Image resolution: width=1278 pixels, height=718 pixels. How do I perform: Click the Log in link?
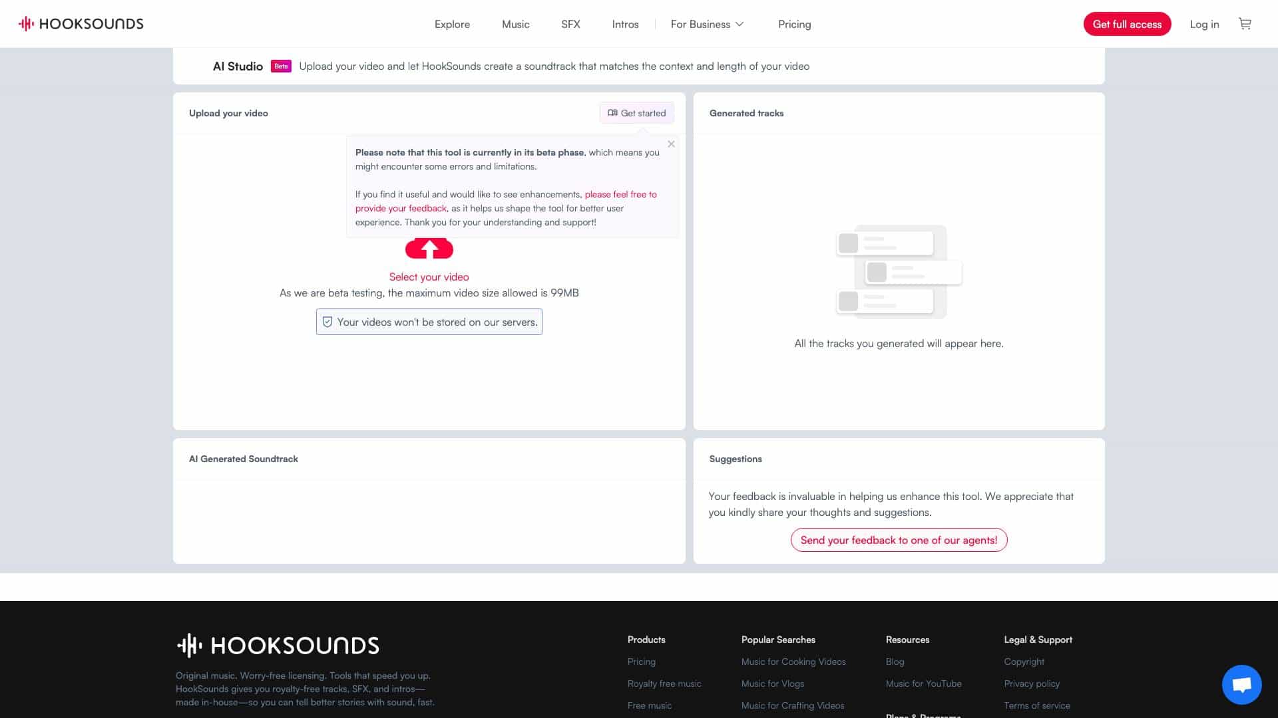point(1204,24)
